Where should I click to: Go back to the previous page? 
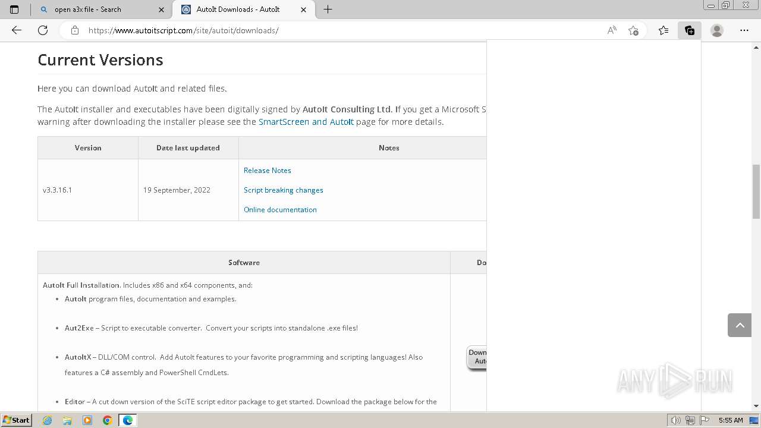tap(17, 30)
